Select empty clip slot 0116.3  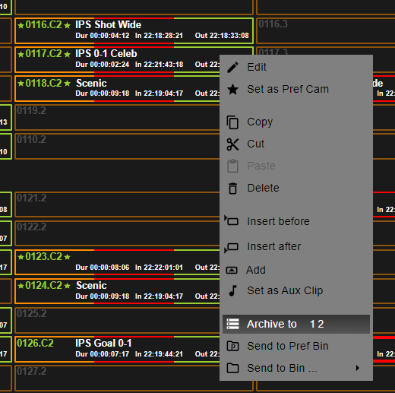[x=326, y=30]
